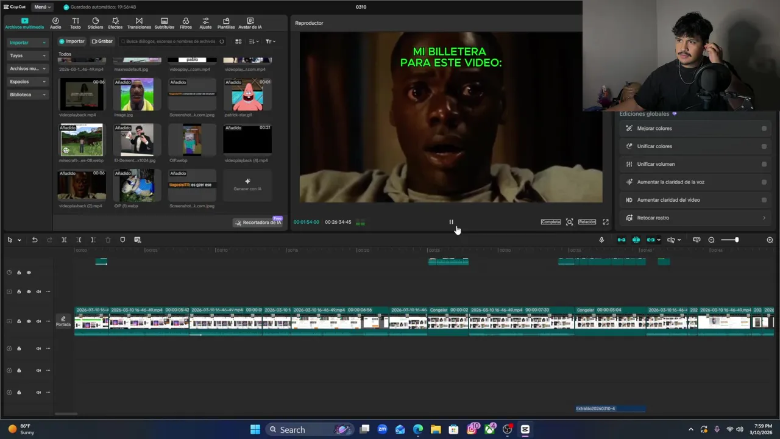Lock the main video track
The height and width of the screenshot is (439, 780).
(x=19, y=321)
